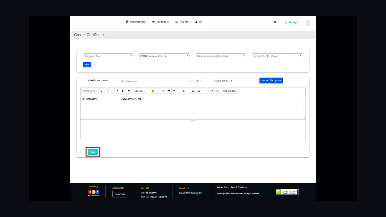The image size is (386, 217).
Task: Open the Bonafide and Study Certificate dropdown
Action: tap(221, 56)
